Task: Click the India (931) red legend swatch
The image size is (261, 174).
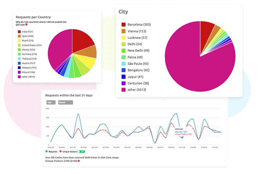Action: click(19, 32)
